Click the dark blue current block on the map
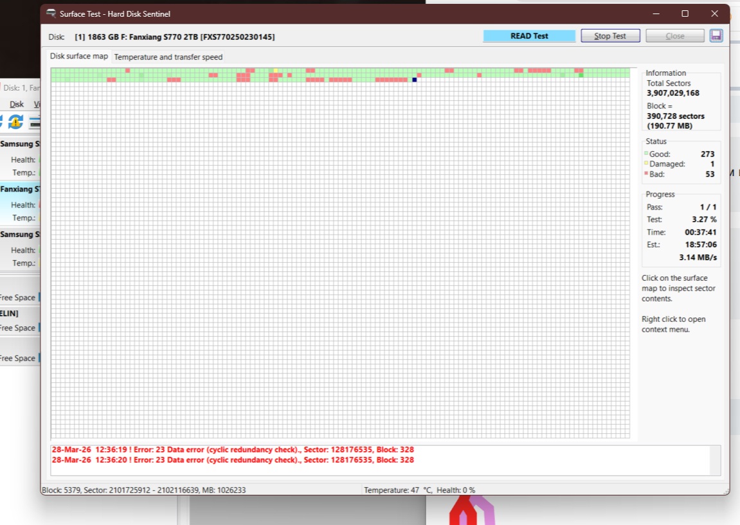Image resolution: width=740 pixels, height=525 pixels. point(415,80)
